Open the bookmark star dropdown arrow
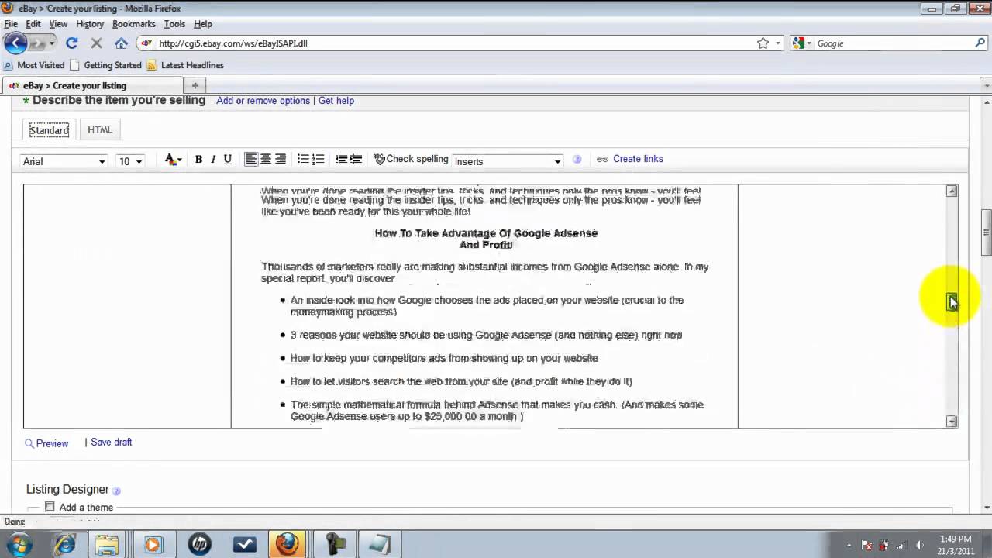The image size is (992, 558). pos(778,43)
